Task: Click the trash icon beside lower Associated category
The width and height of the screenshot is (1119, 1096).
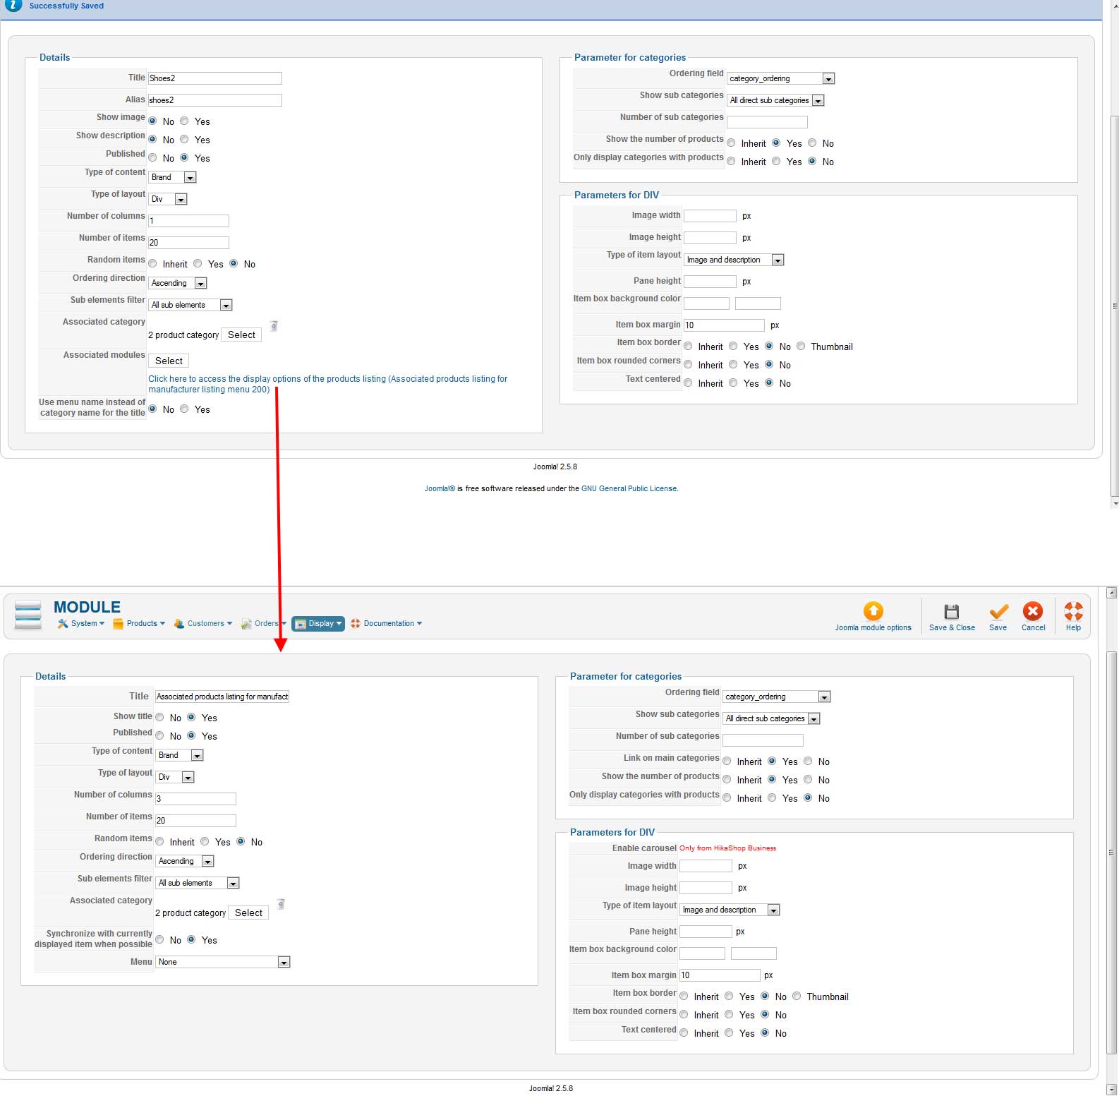Action: (281, 903)
